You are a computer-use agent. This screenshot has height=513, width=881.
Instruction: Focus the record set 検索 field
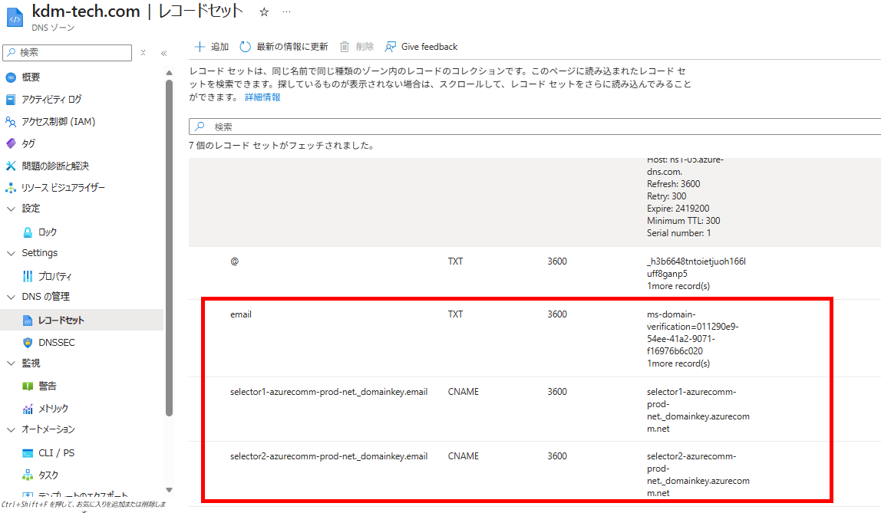point(535,127)
